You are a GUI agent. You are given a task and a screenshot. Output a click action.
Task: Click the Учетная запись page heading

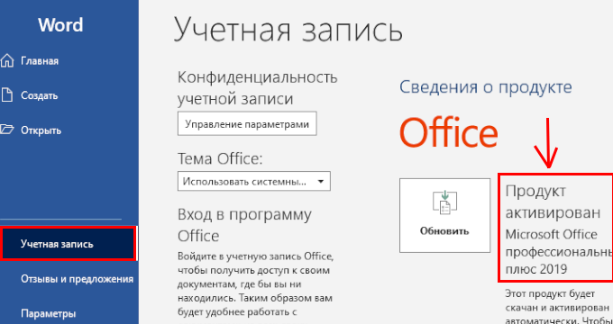(x=288, y=31)
